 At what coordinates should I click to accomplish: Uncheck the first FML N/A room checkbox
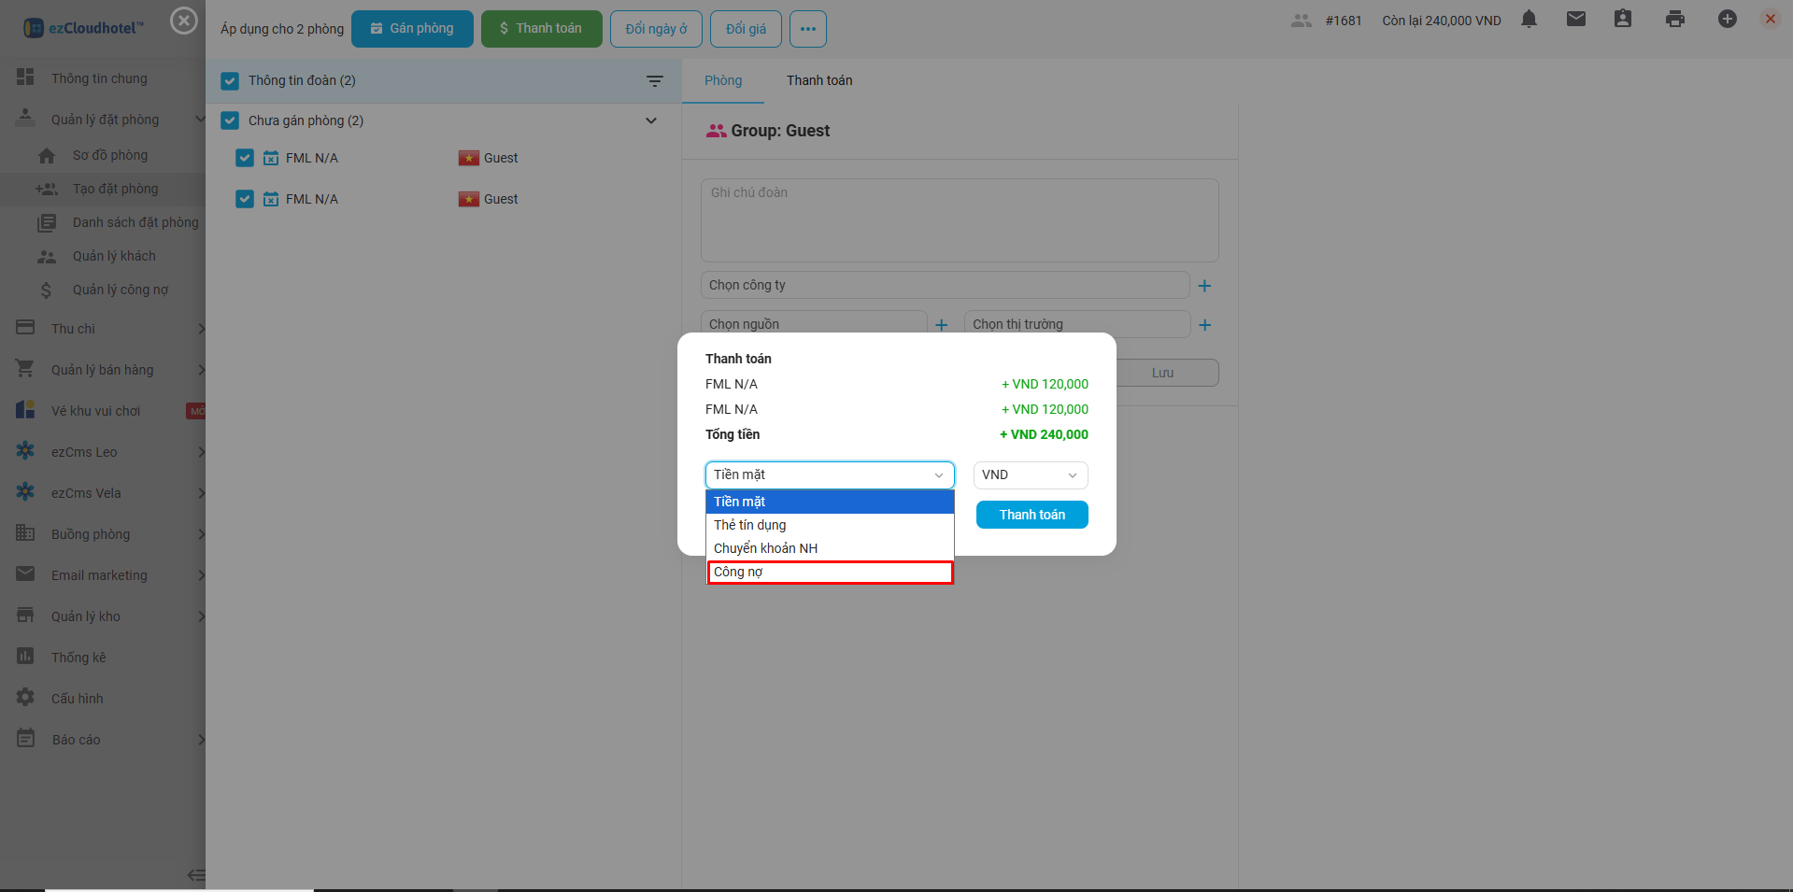[x=245, y=159]
